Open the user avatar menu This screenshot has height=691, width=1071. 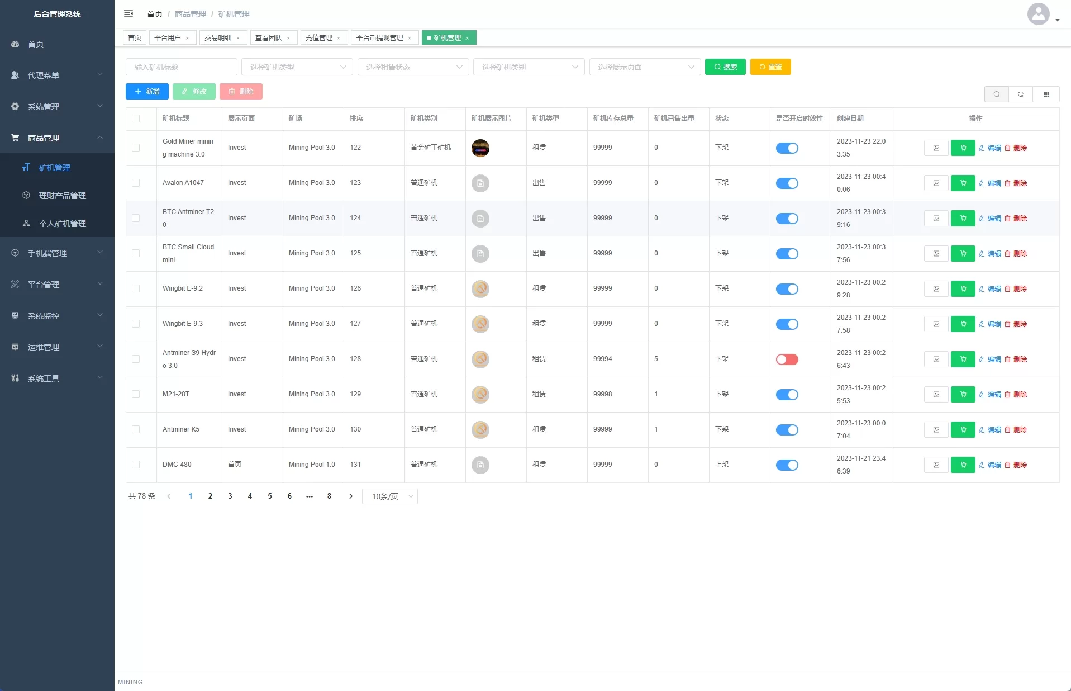(x=1039, y=15)
